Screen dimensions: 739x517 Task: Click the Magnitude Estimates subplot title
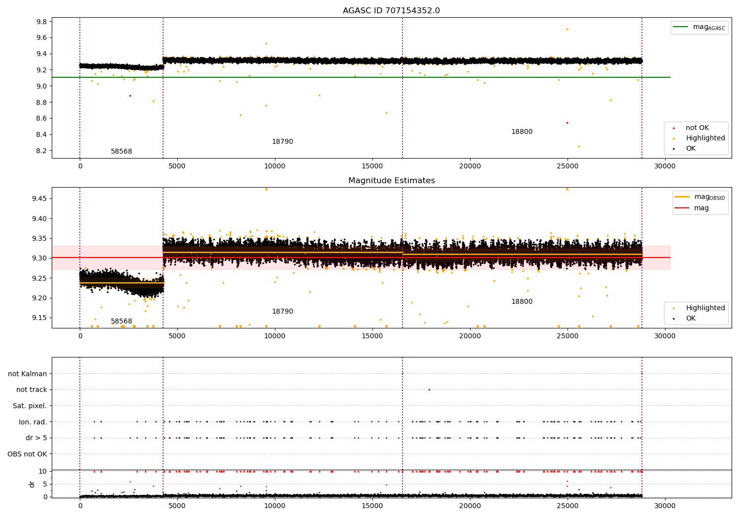click(391, 181)
